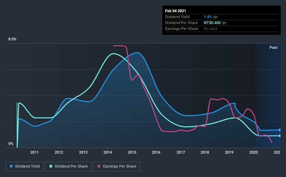
Task: Toggle the Earnings Per Share legend button
Action: pos(117,167)
